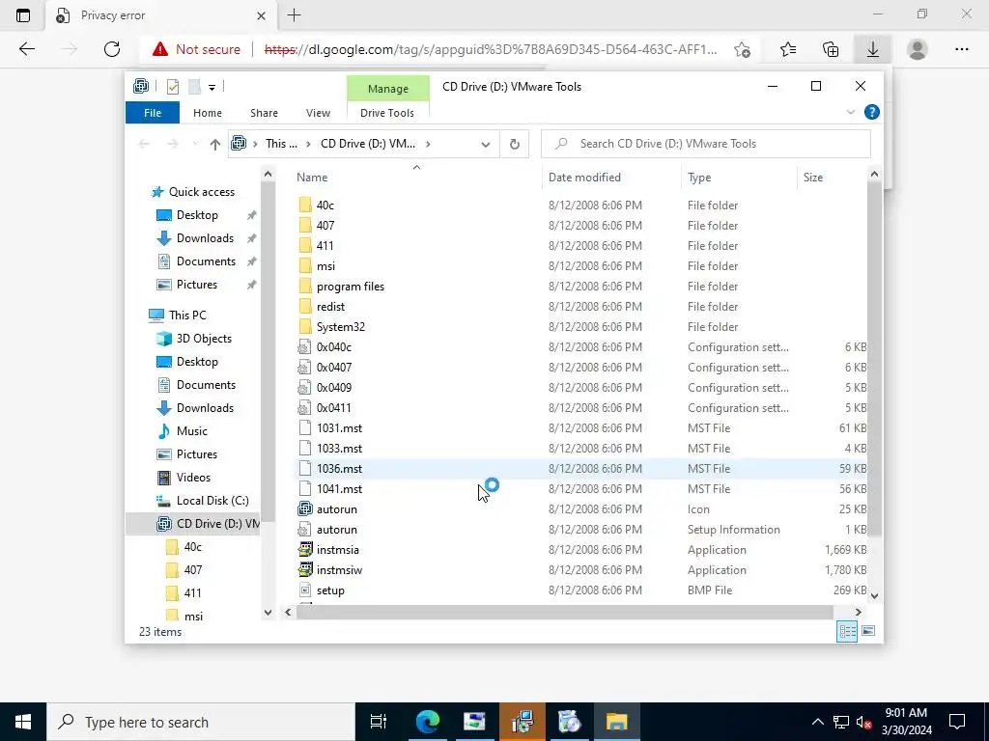The width and height of the screenshot is (989, 741).
Task: Sort by the Name column header
Action: [416, 178]
